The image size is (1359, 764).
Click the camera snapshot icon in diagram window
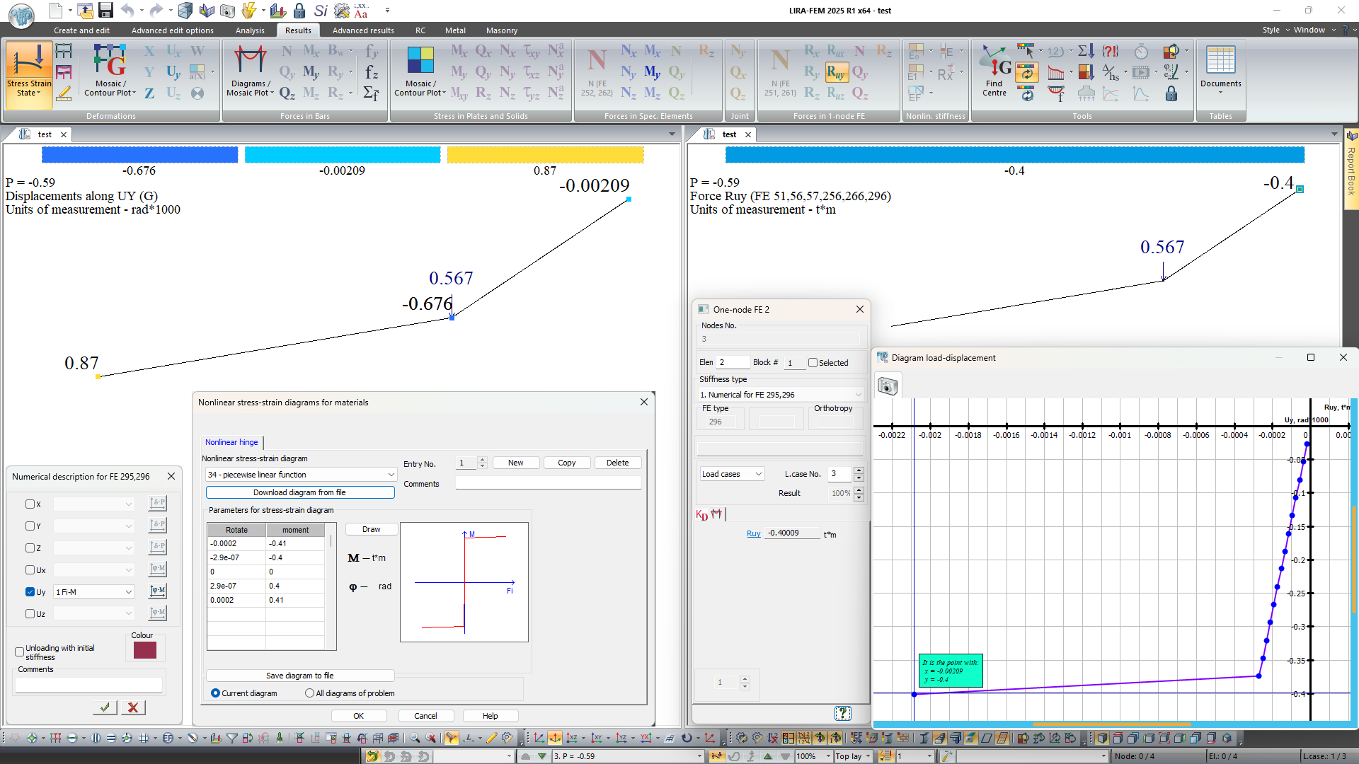click(x=888, y=386)
